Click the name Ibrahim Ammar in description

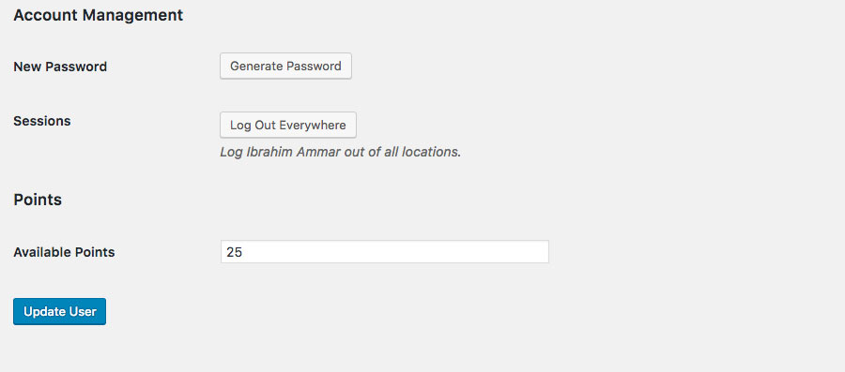coord(293,152)
